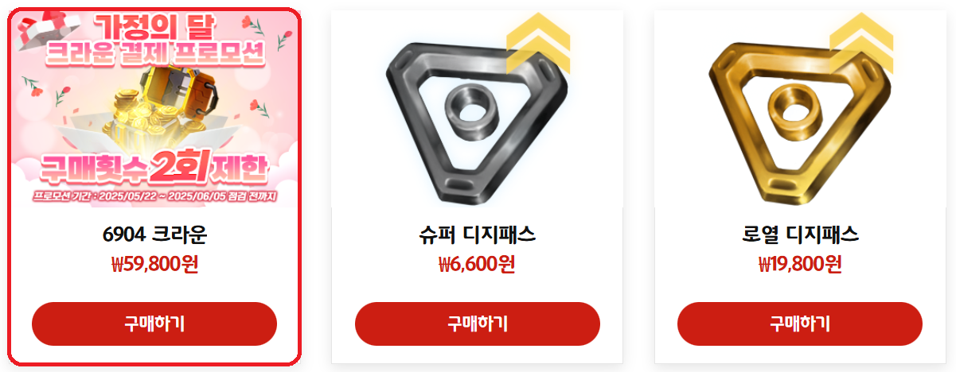Click the ₩59,800원 price text
The height and width of the screenshot is (372, 956).
154,264
